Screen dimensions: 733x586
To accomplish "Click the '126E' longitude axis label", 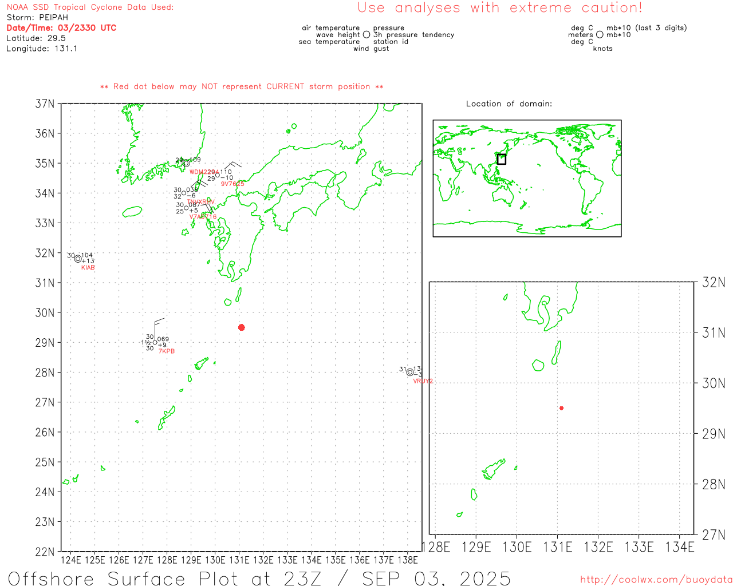I will [119, 560].
